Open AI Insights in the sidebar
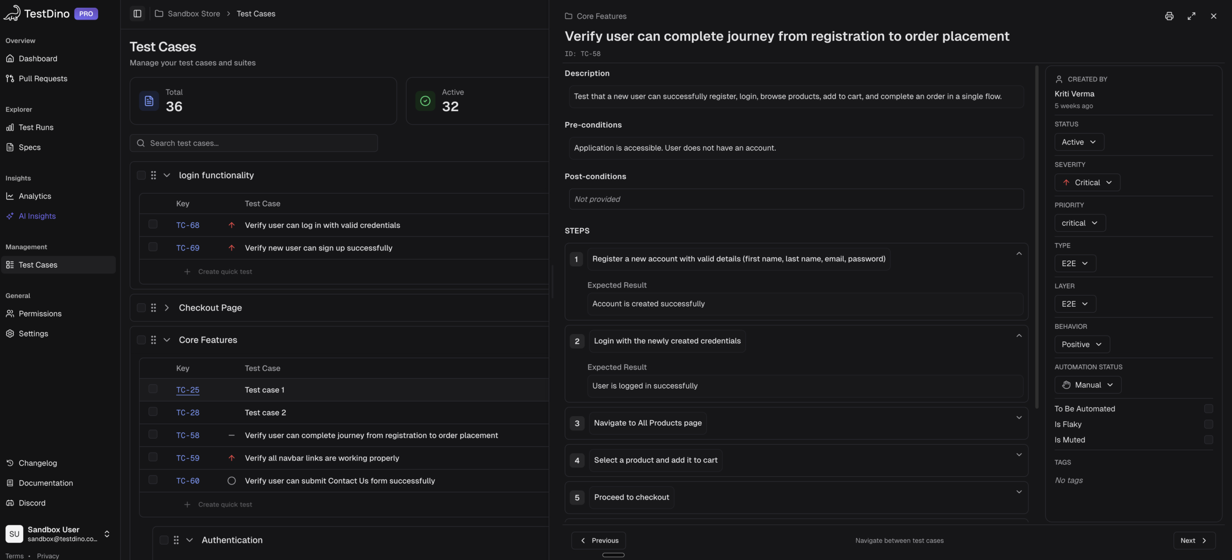Image resolution: width=1232 pixels, height=560 pixels. (37, 216)
